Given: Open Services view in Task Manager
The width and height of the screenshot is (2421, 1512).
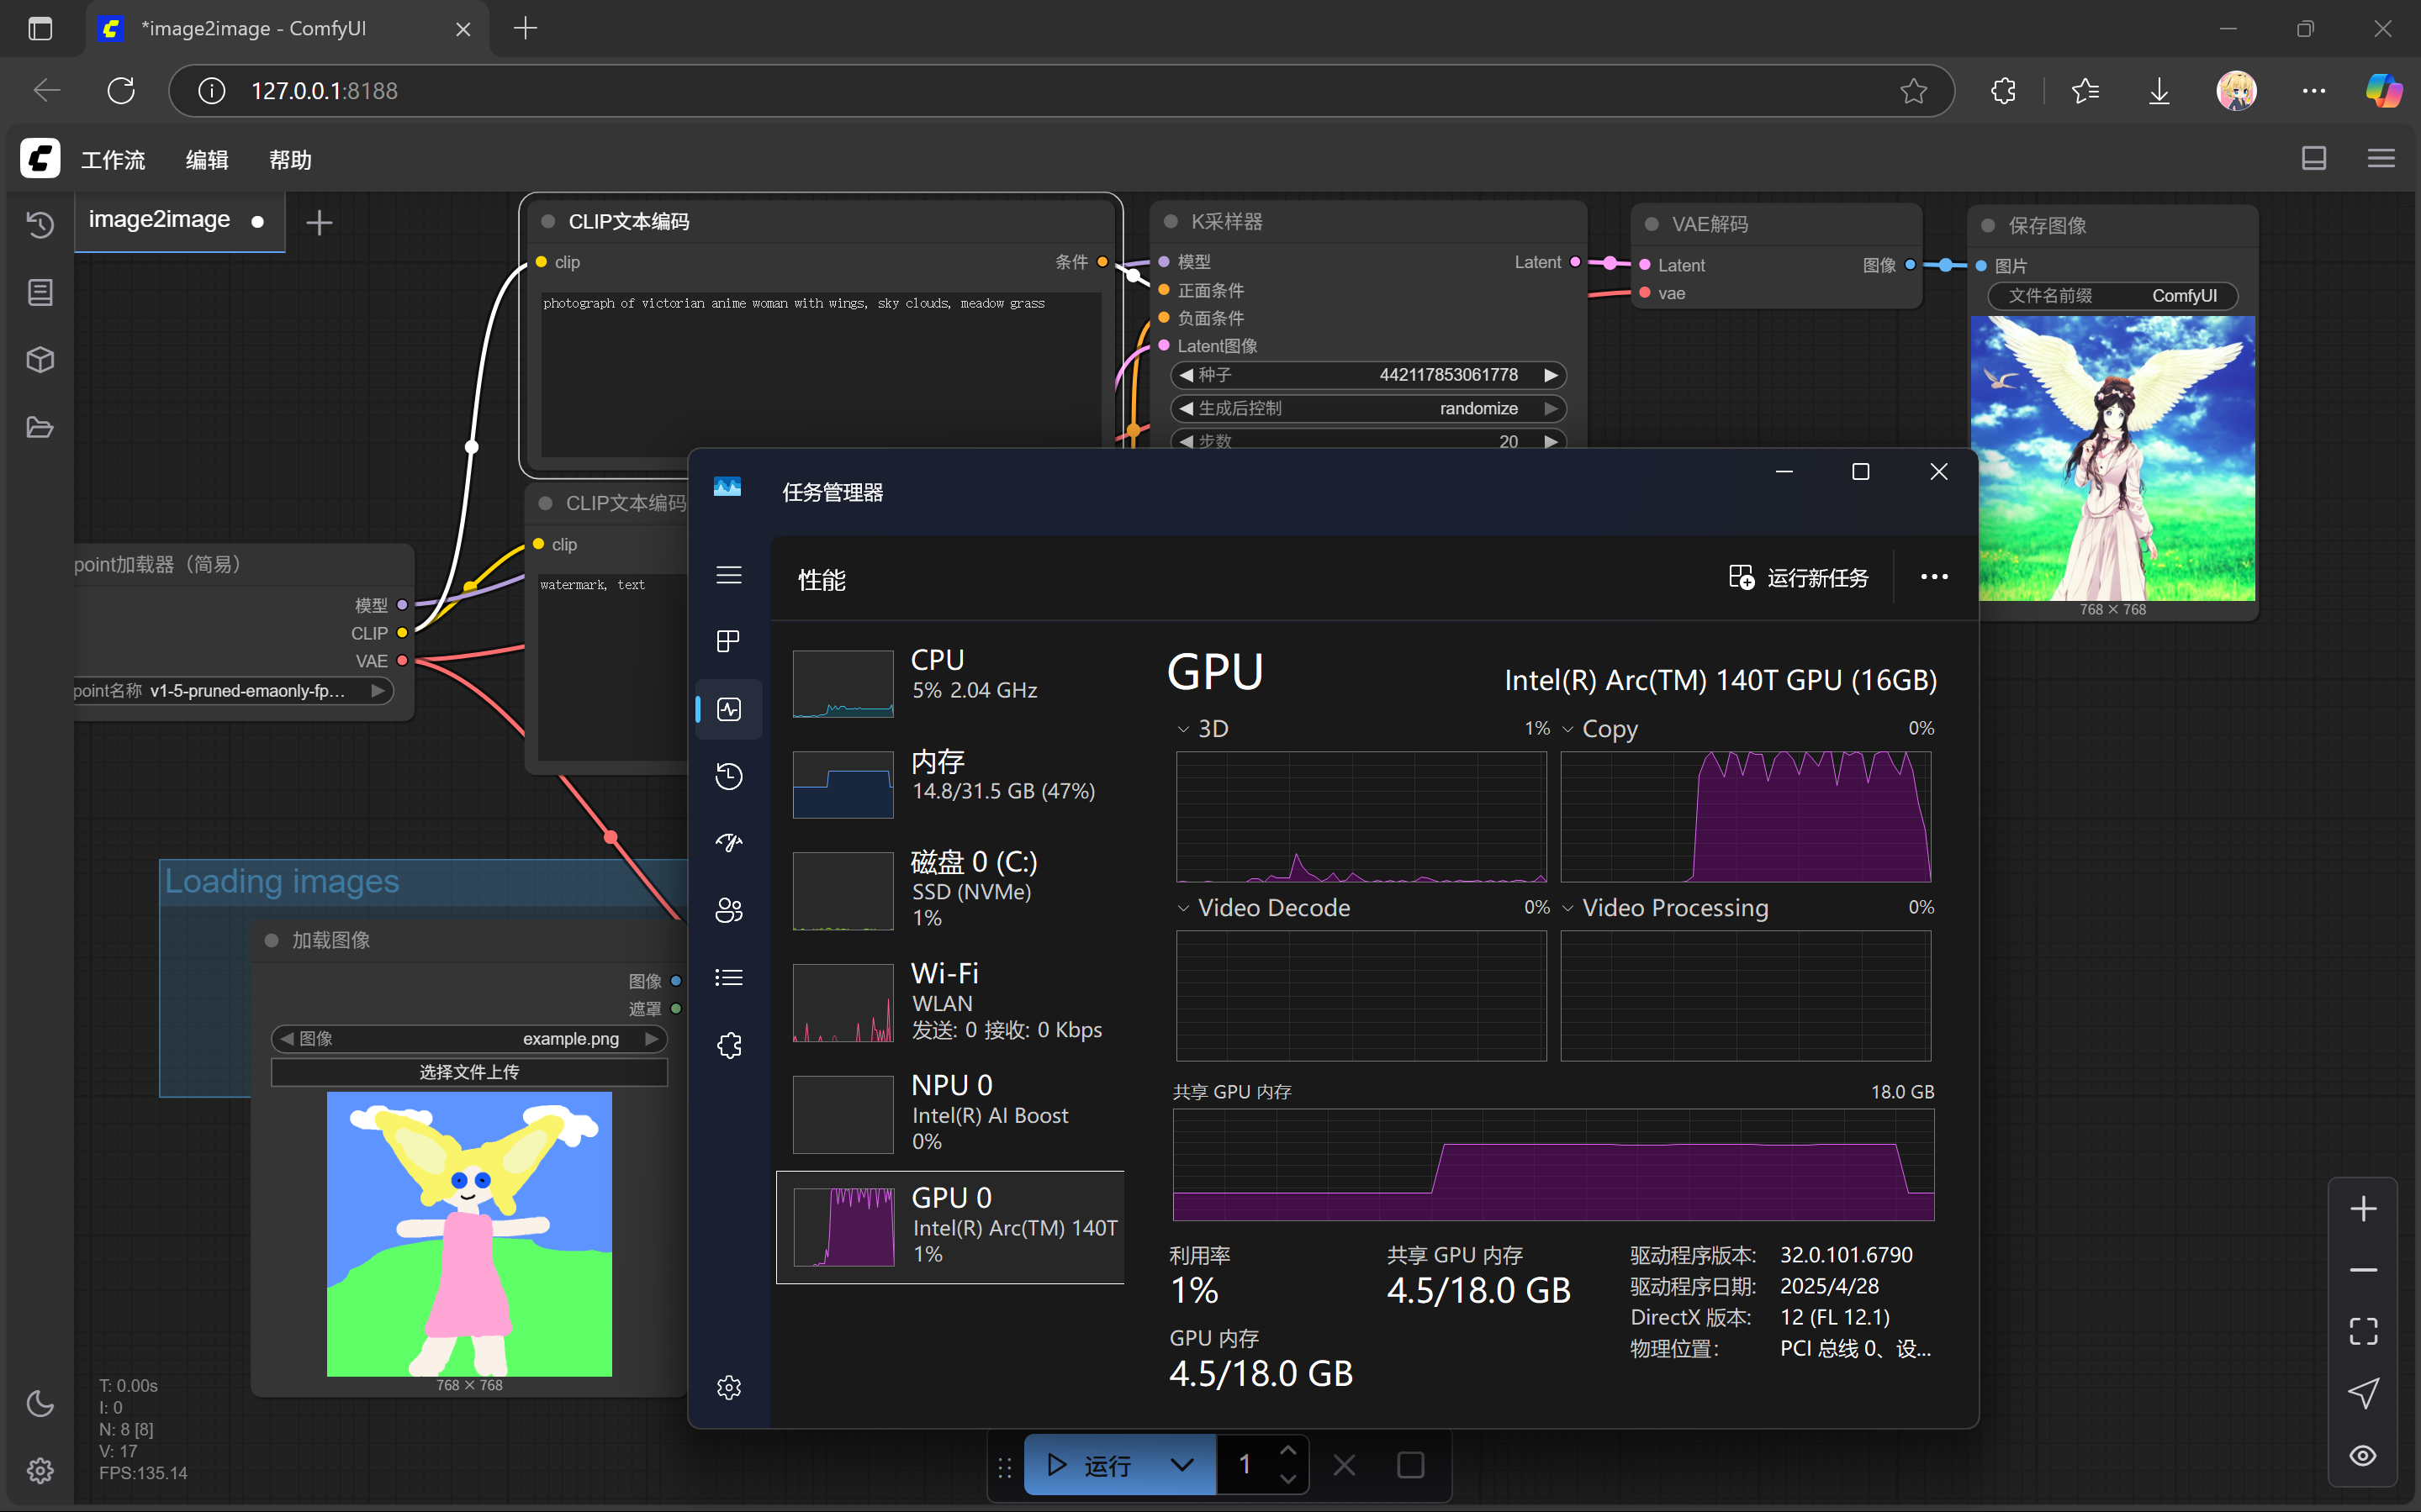Looking at the screenshot, I should 729,1045.
